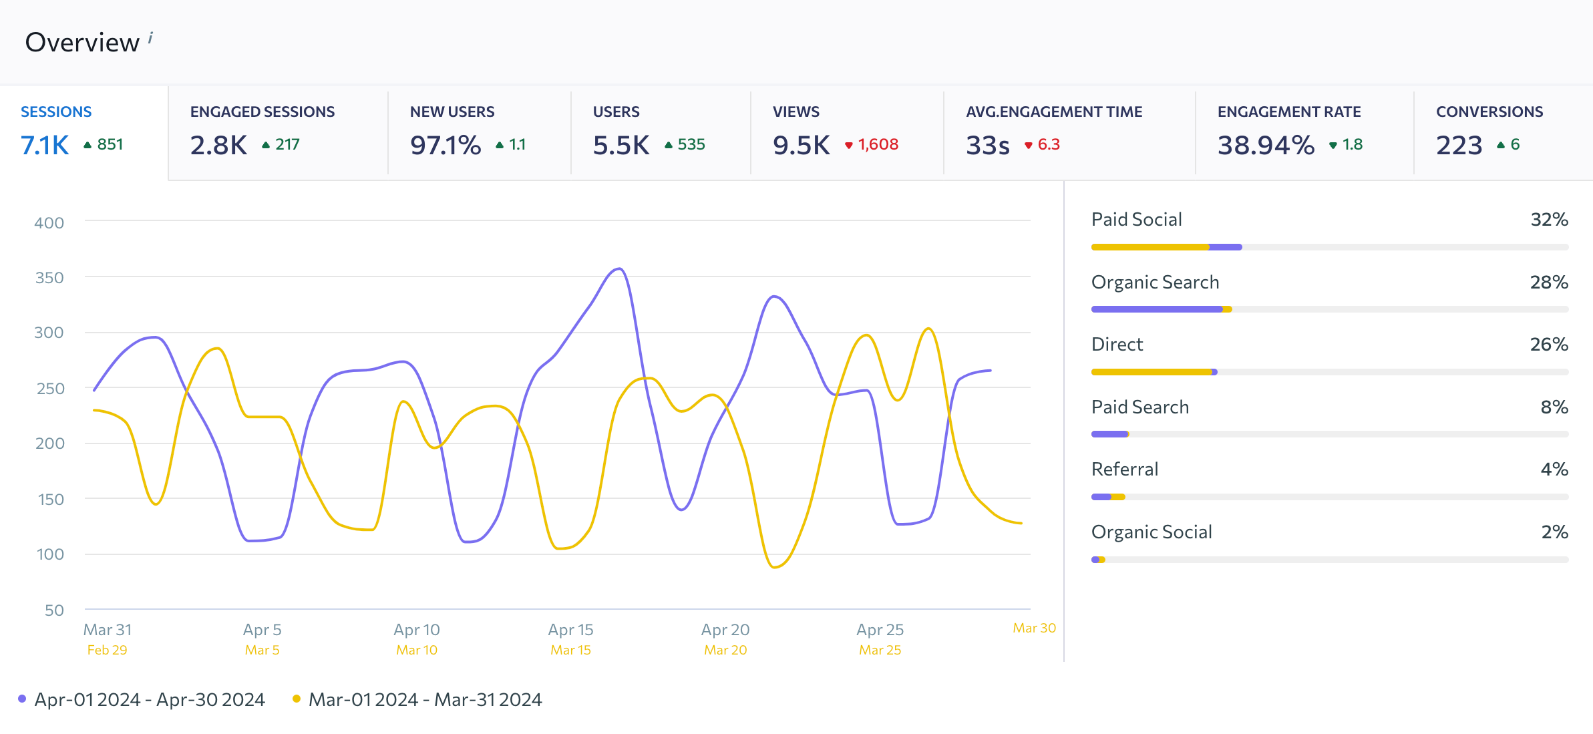Click the purple legend dot for April
This screenshot has width=1593, height=734.
[x=22, y=699]
